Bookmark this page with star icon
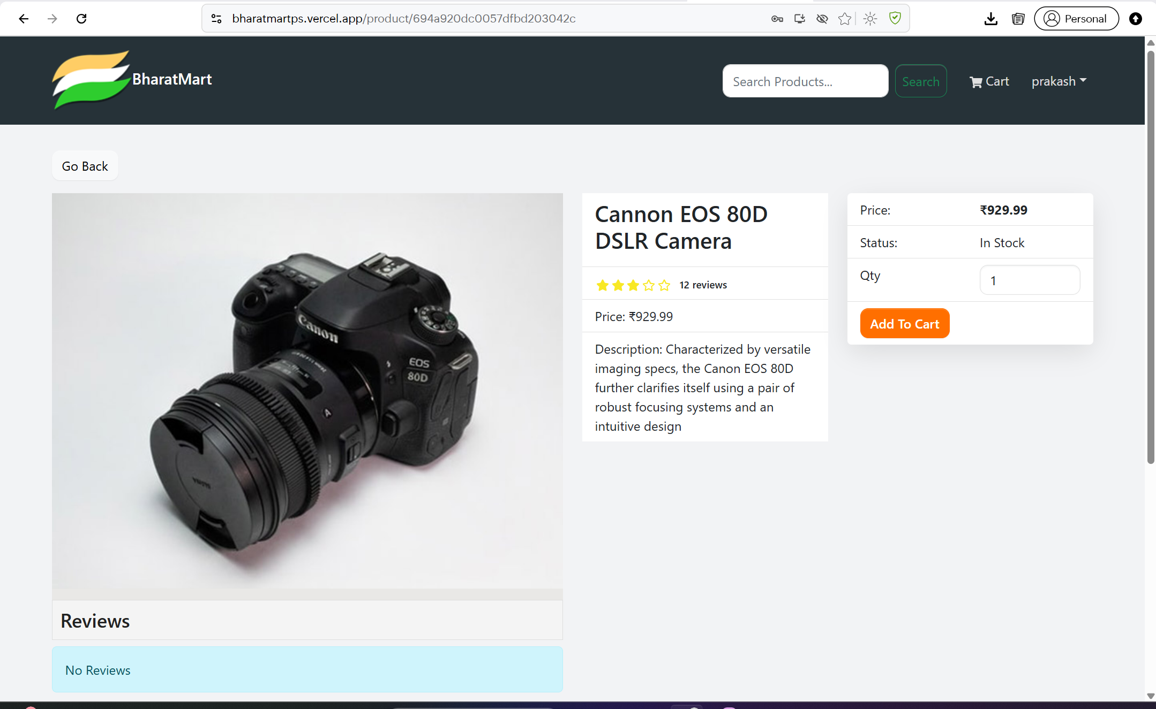 click(845, 19)
